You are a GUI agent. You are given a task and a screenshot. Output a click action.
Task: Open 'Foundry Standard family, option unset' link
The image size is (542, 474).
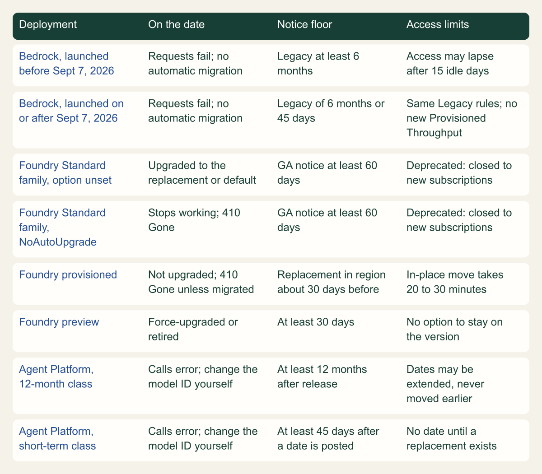click(65, 173)
